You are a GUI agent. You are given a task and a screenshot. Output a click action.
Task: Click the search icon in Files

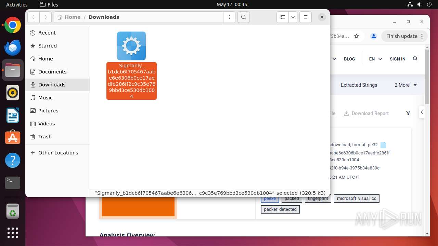[x=244, y=17]
